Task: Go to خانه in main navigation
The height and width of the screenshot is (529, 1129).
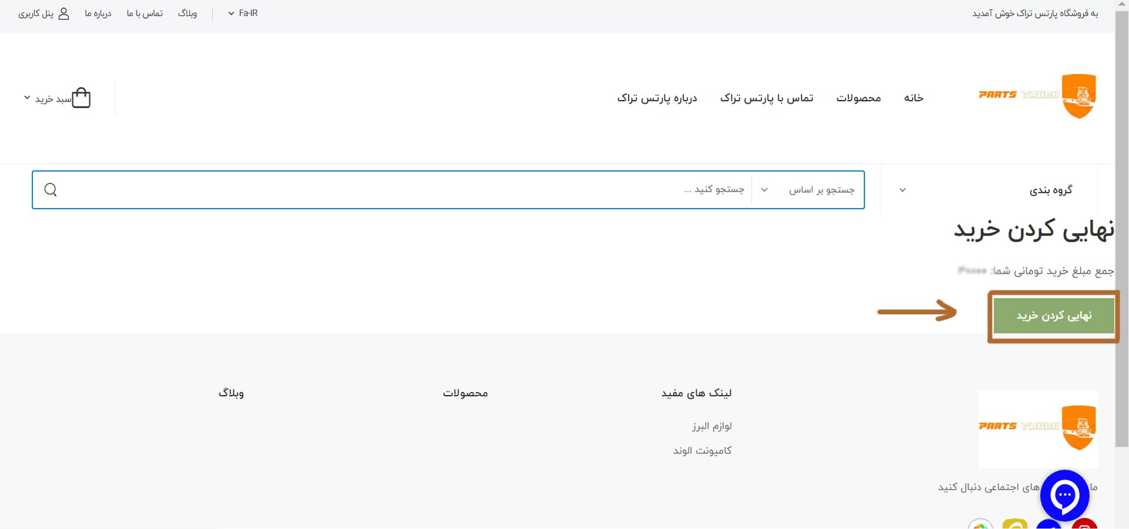Action: click(913, 98)
